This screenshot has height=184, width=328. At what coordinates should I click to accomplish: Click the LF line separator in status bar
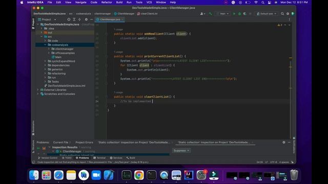[266, 162]
